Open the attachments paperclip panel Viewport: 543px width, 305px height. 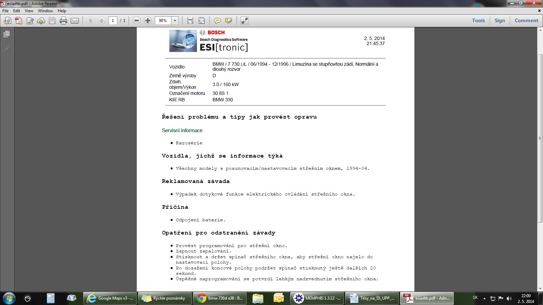[6, 49]
